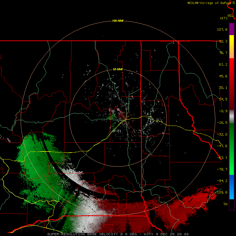Click the 107.8 velocity scale value

[222, 29]
